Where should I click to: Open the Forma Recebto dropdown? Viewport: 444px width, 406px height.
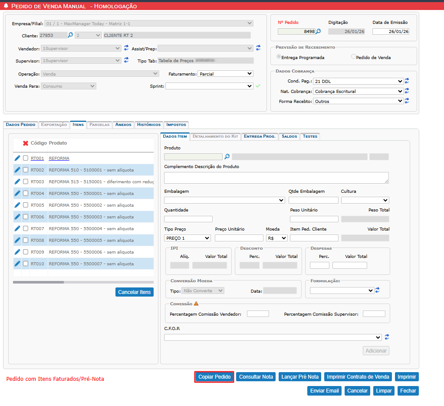coord(358,101)
